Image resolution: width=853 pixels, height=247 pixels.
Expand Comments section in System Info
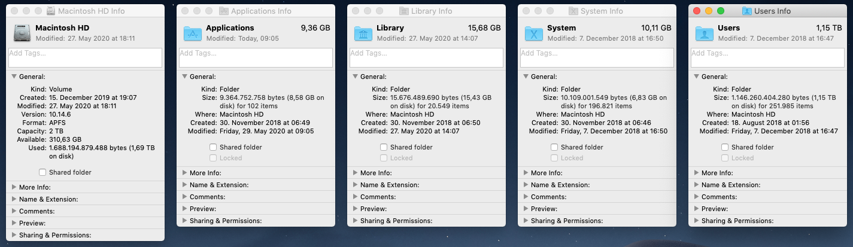526,197
